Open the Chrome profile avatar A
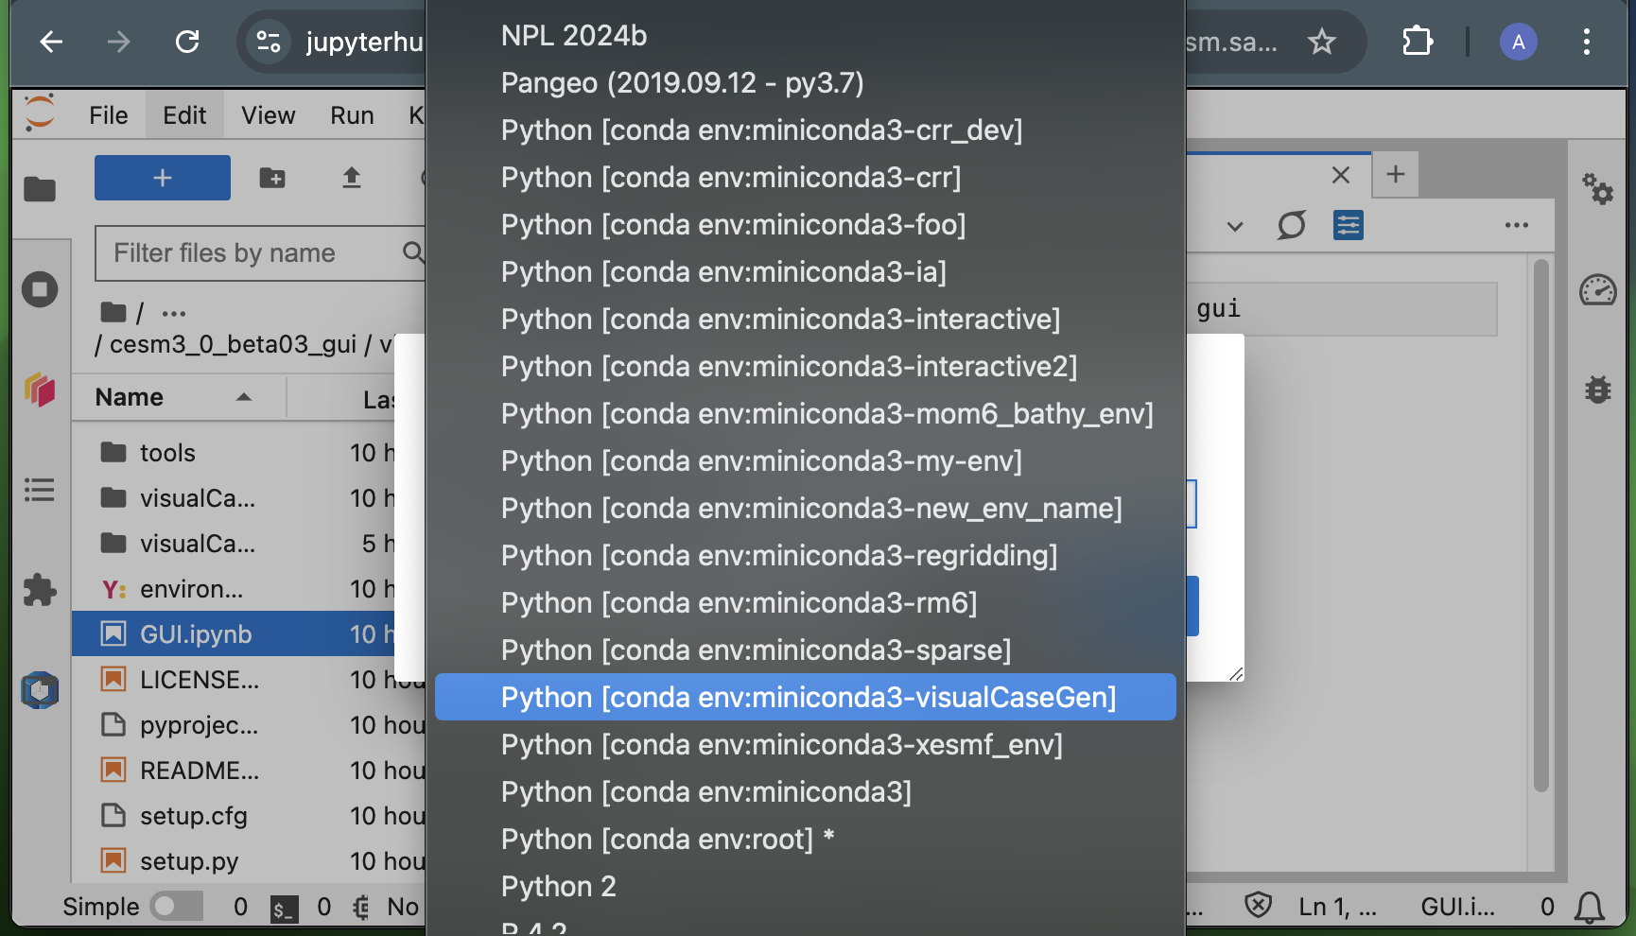The width and height of the screenshot is (1636, 936). pos(1519,42)
